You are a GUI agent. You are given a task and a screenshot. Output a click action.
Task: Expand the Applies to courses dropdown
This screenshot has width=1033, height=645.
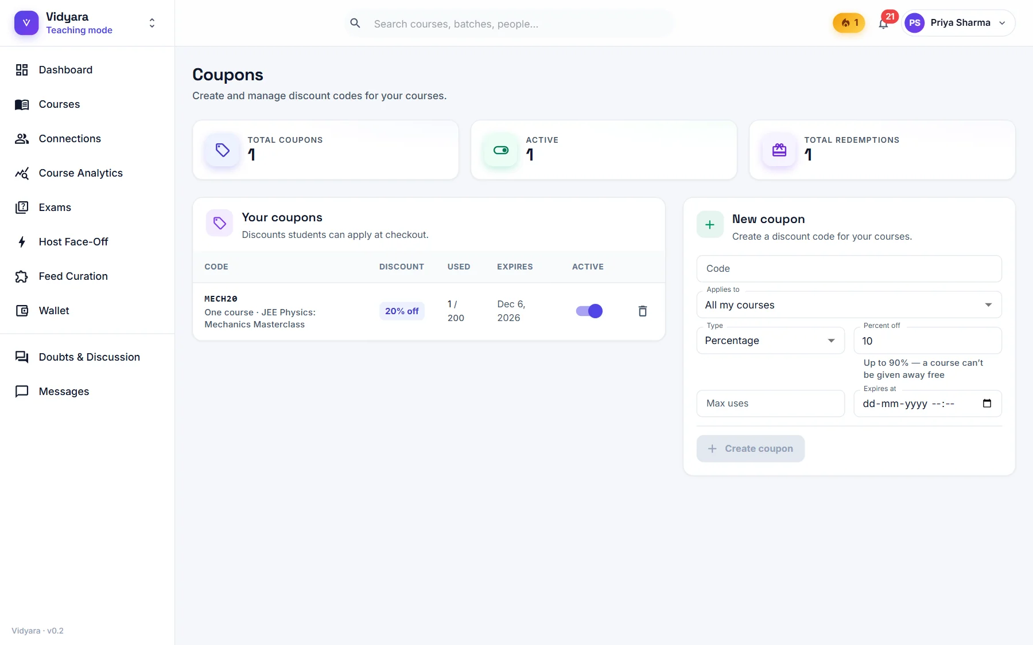tap(849, 304)
